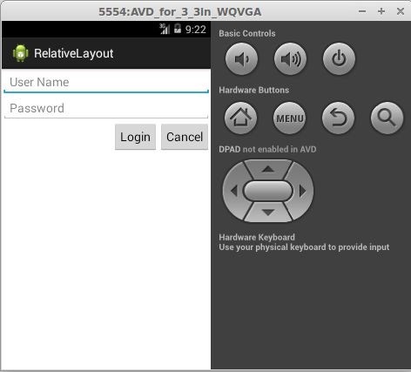411x372 pixels.
Task: Click the emulator power button
Action: (339, 59)
